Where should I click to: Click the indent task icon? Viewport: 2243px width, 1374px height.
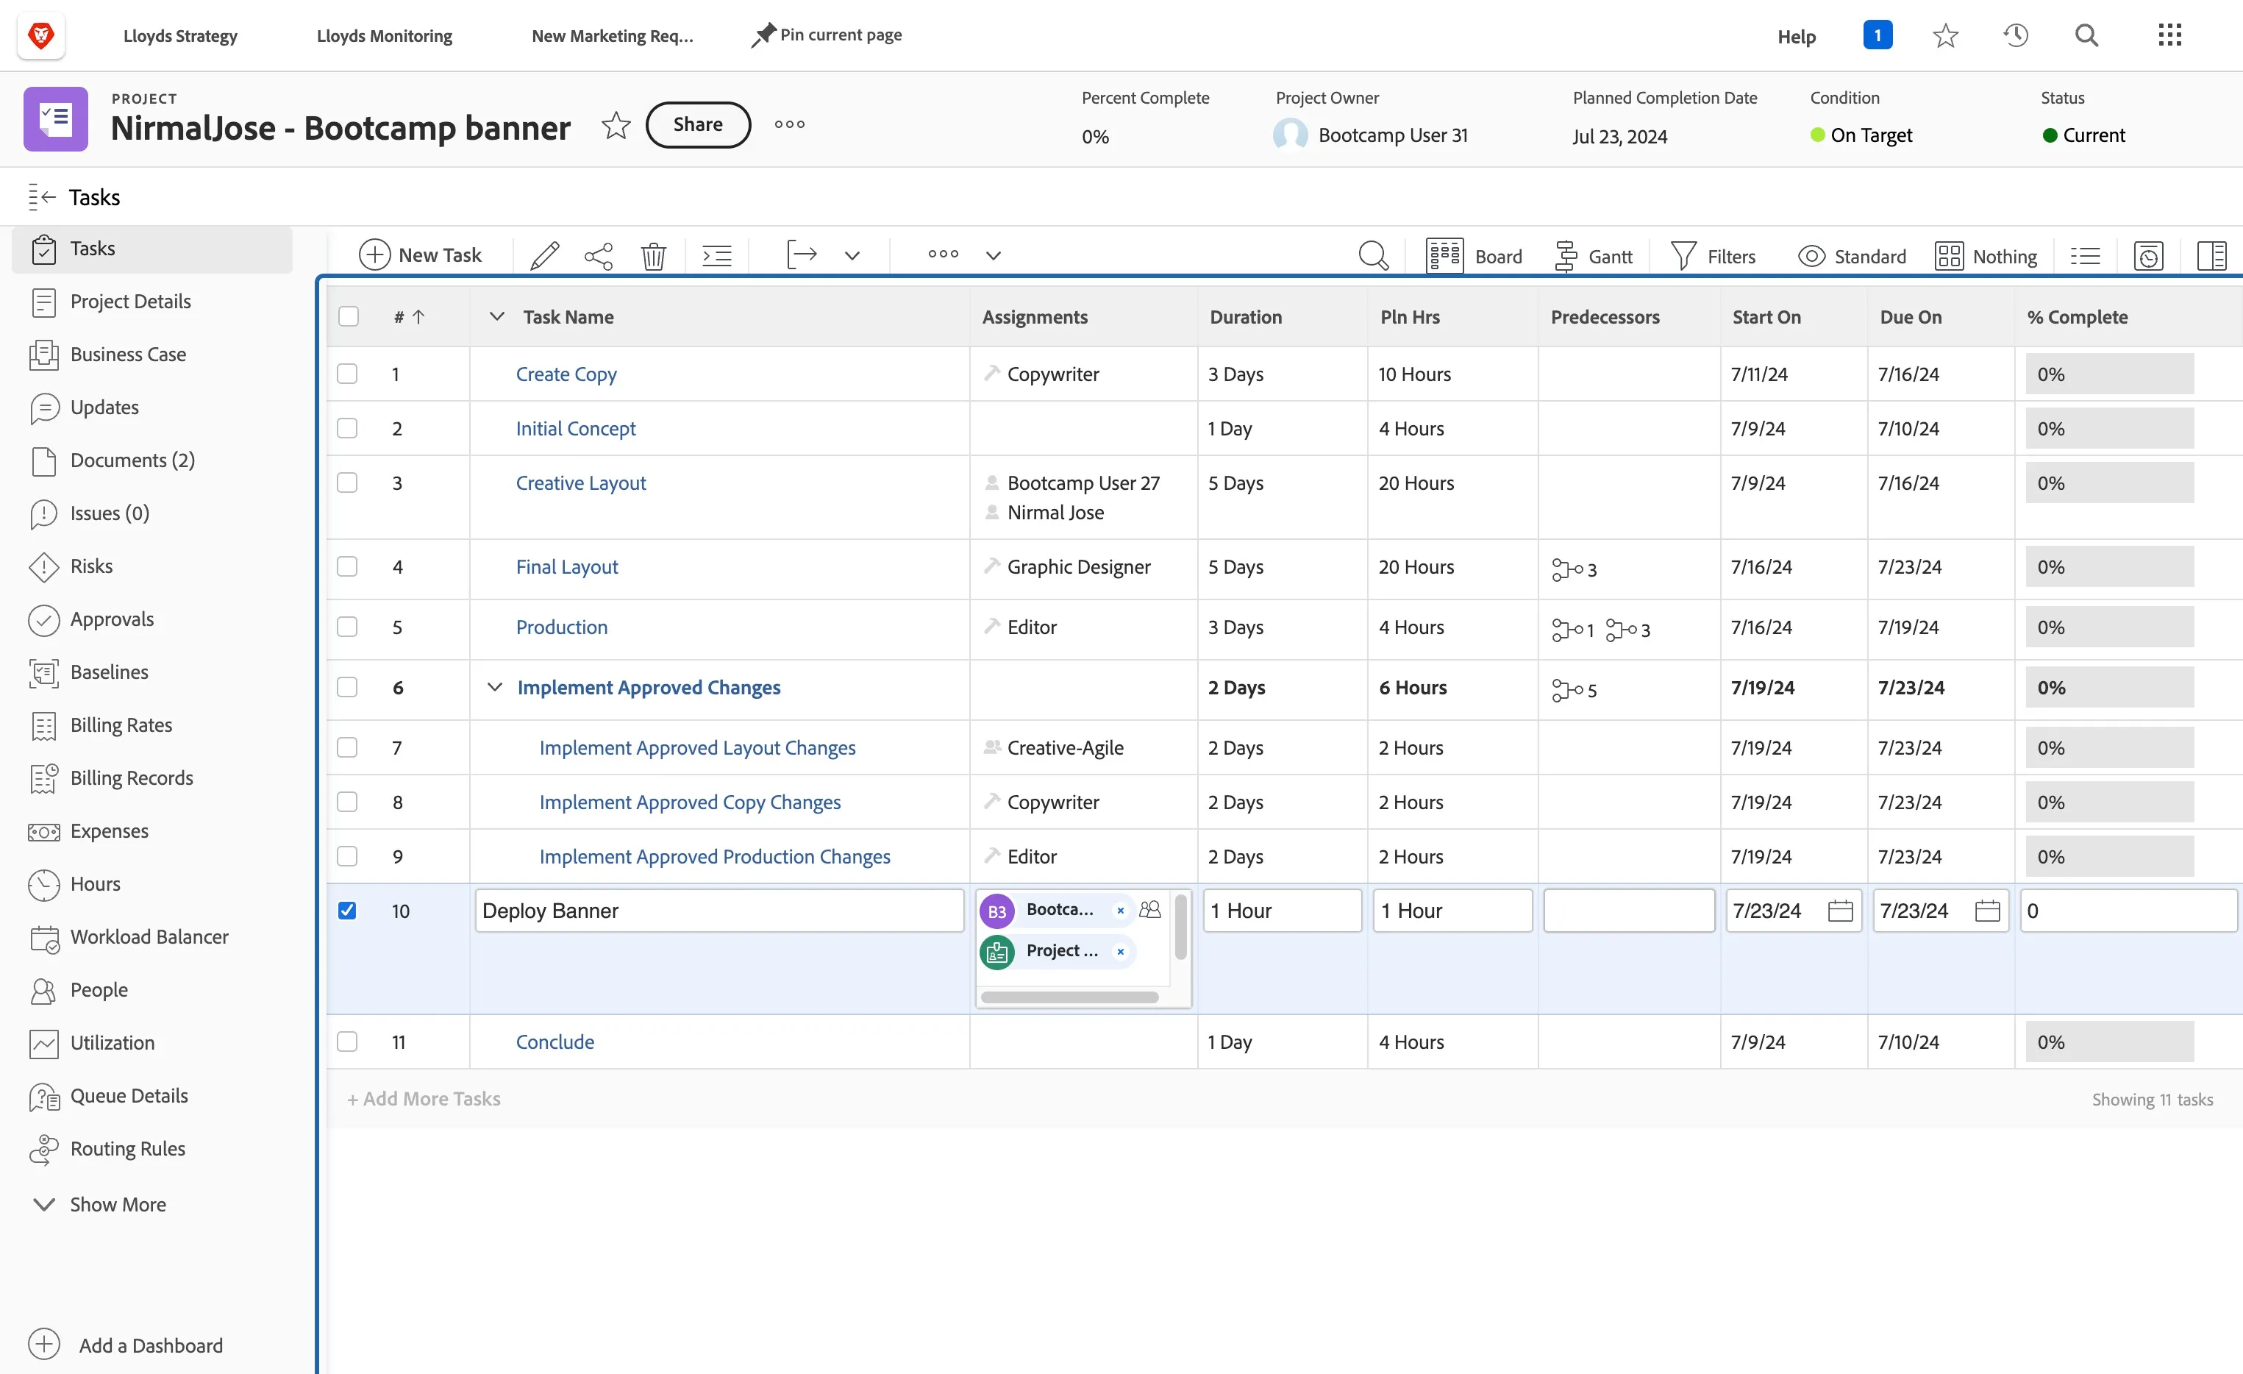[x=717, y=256]
